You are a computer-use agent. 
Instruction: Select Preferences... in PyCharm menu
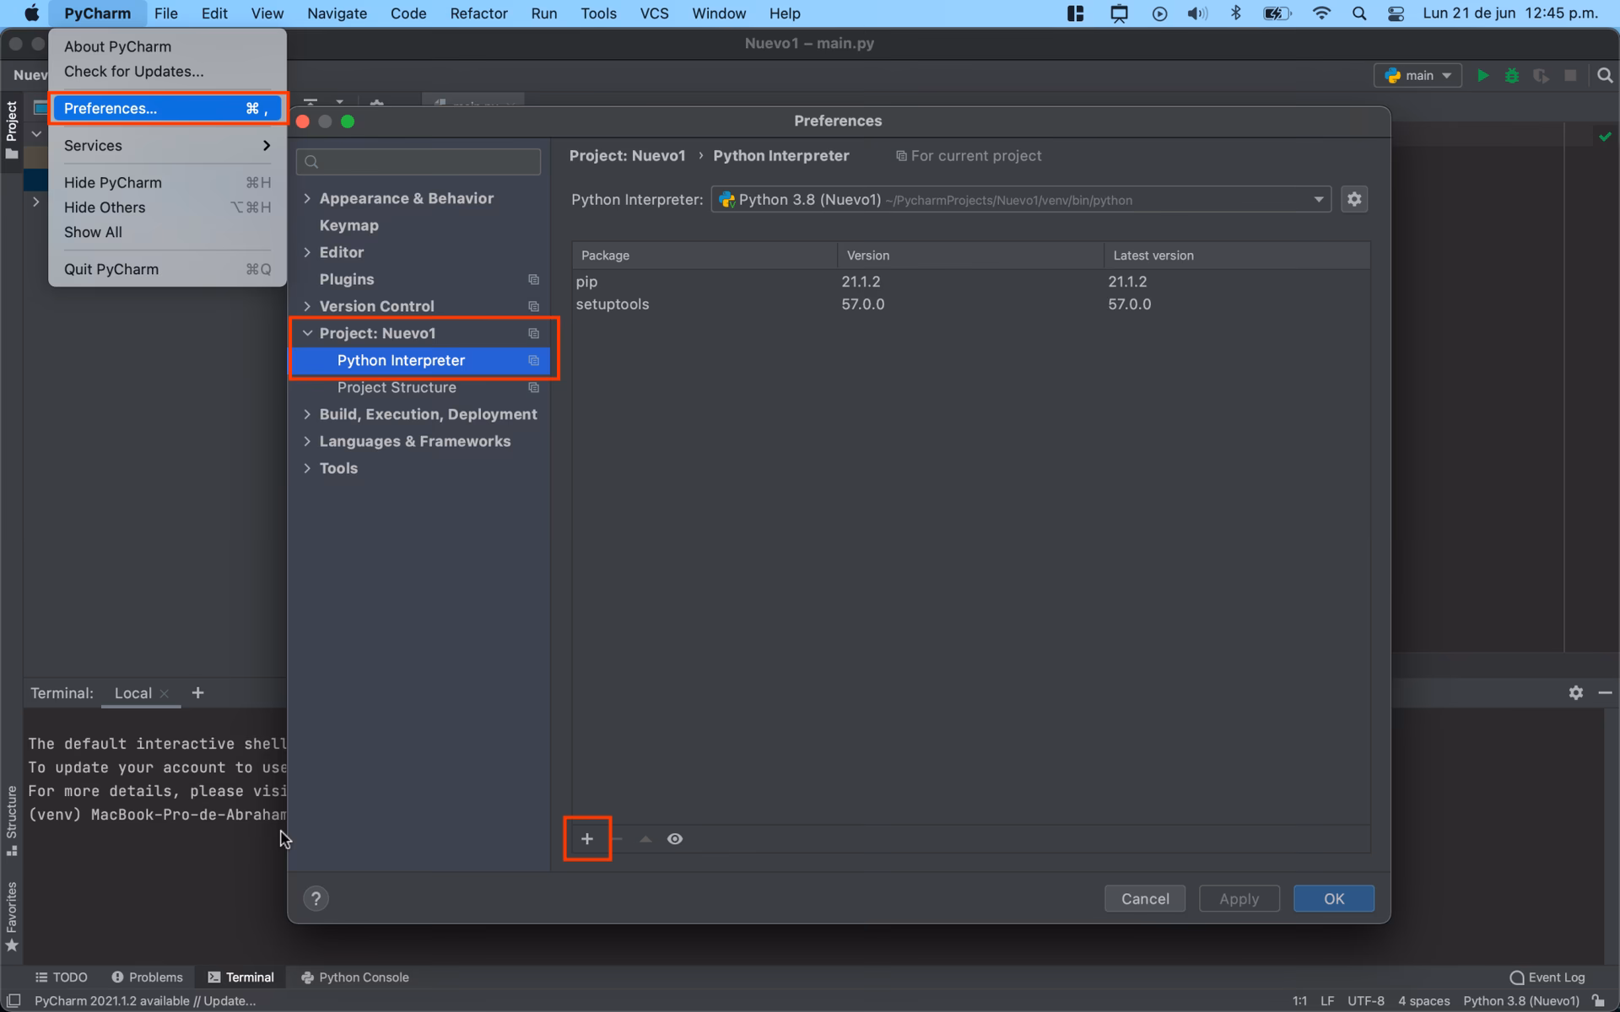pyautogui.click(x=167, y=108)
